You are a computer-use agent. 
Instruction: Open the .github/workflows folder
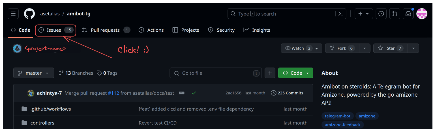[x=51, y=109]
